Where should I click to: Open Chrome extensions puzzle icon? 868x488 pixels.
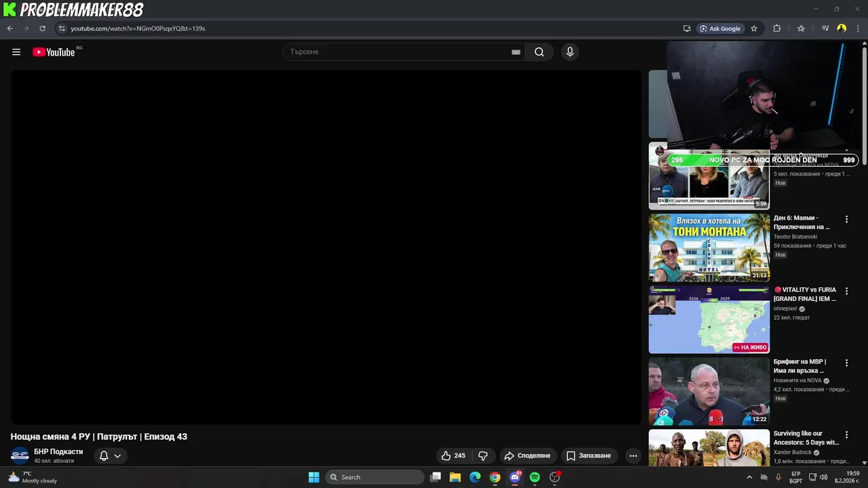777,28
